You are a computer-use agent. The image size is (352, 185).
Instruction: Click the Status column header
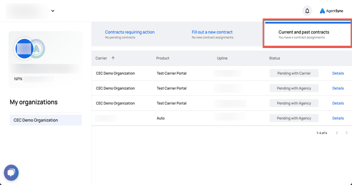pos(274,58)
